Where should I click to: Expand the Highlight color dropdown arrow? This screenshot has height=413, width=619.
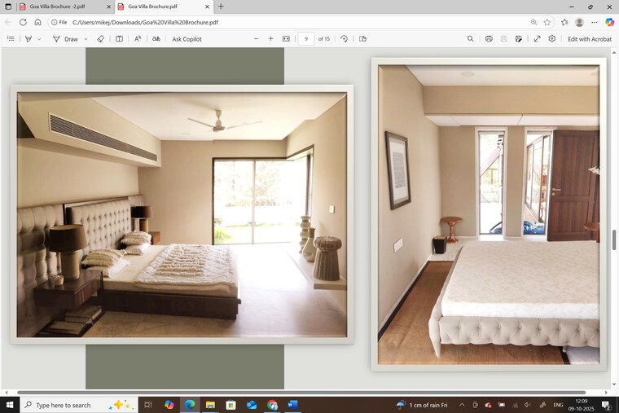tap(39, 38)
